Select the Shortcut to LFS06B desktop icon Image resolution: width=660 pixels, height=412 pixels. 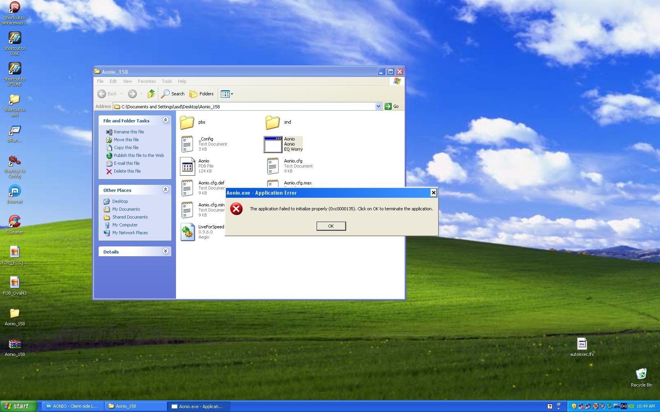15,74
